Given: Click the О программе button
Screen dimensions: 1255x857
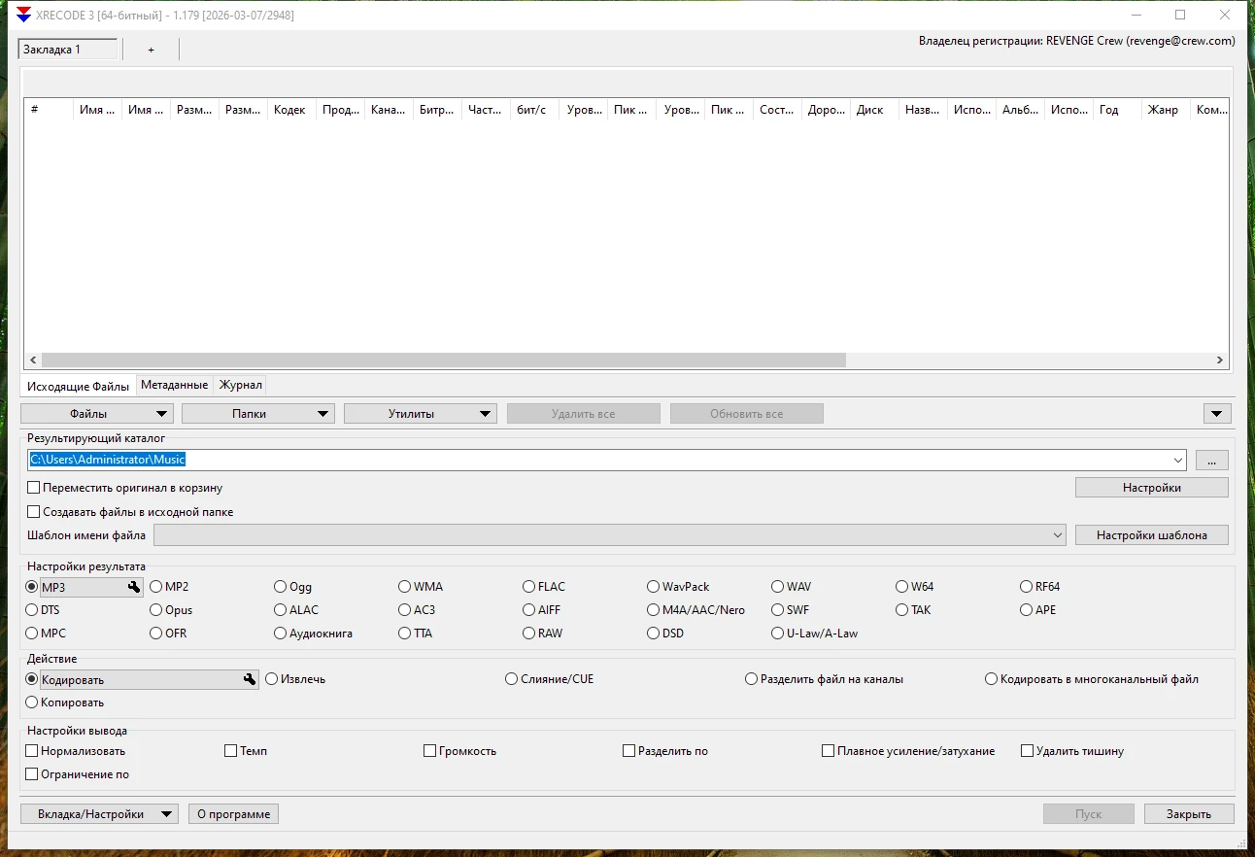Looking at the screenshot, I should point(233,814).
